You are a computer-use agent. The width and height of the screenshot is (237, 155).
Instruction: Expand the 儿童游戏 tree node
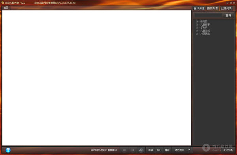click(x=197, y=31)
